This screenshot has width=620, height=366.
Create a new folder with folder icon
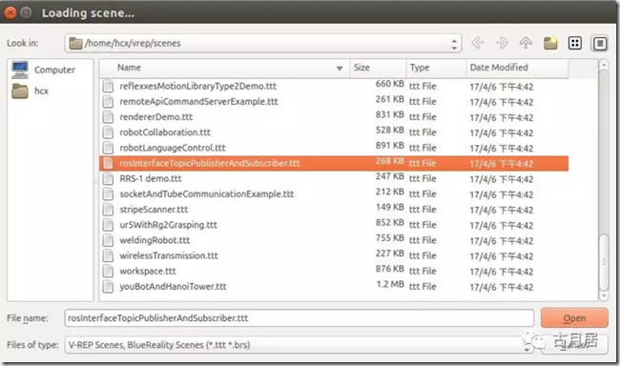550,43
